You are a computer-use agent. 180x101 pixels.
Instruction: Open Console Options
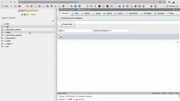click(x=164, y=93)
